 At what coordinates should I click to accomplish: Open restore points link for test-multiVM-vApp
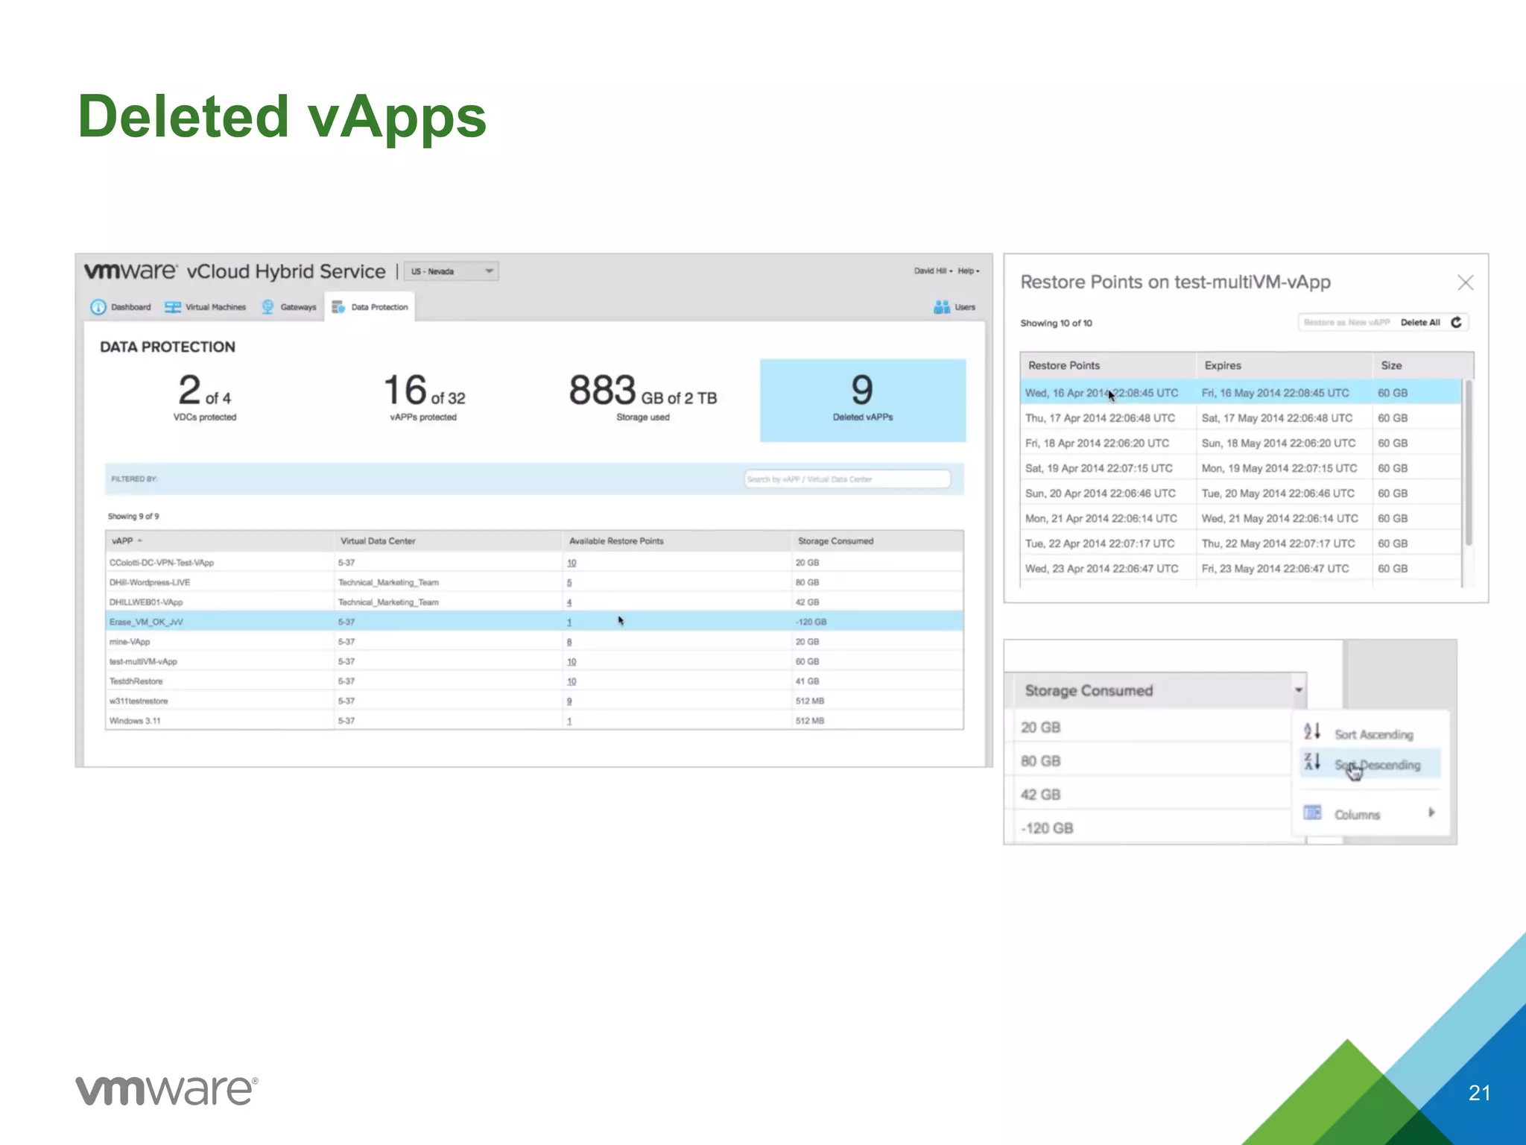(x=572, y=662)
